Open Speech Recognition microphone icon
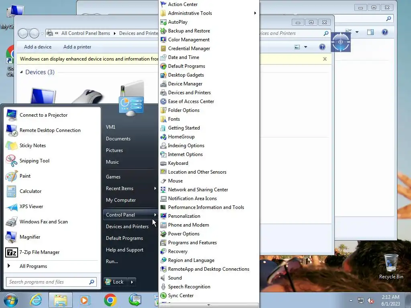411x308 pixels. pyautogui.click(x=163, y=287)
